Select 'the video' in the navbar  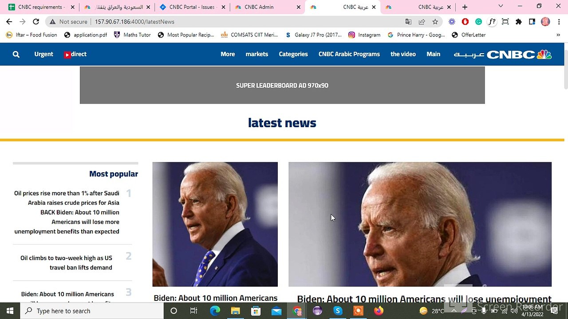(x=403, y=54)
